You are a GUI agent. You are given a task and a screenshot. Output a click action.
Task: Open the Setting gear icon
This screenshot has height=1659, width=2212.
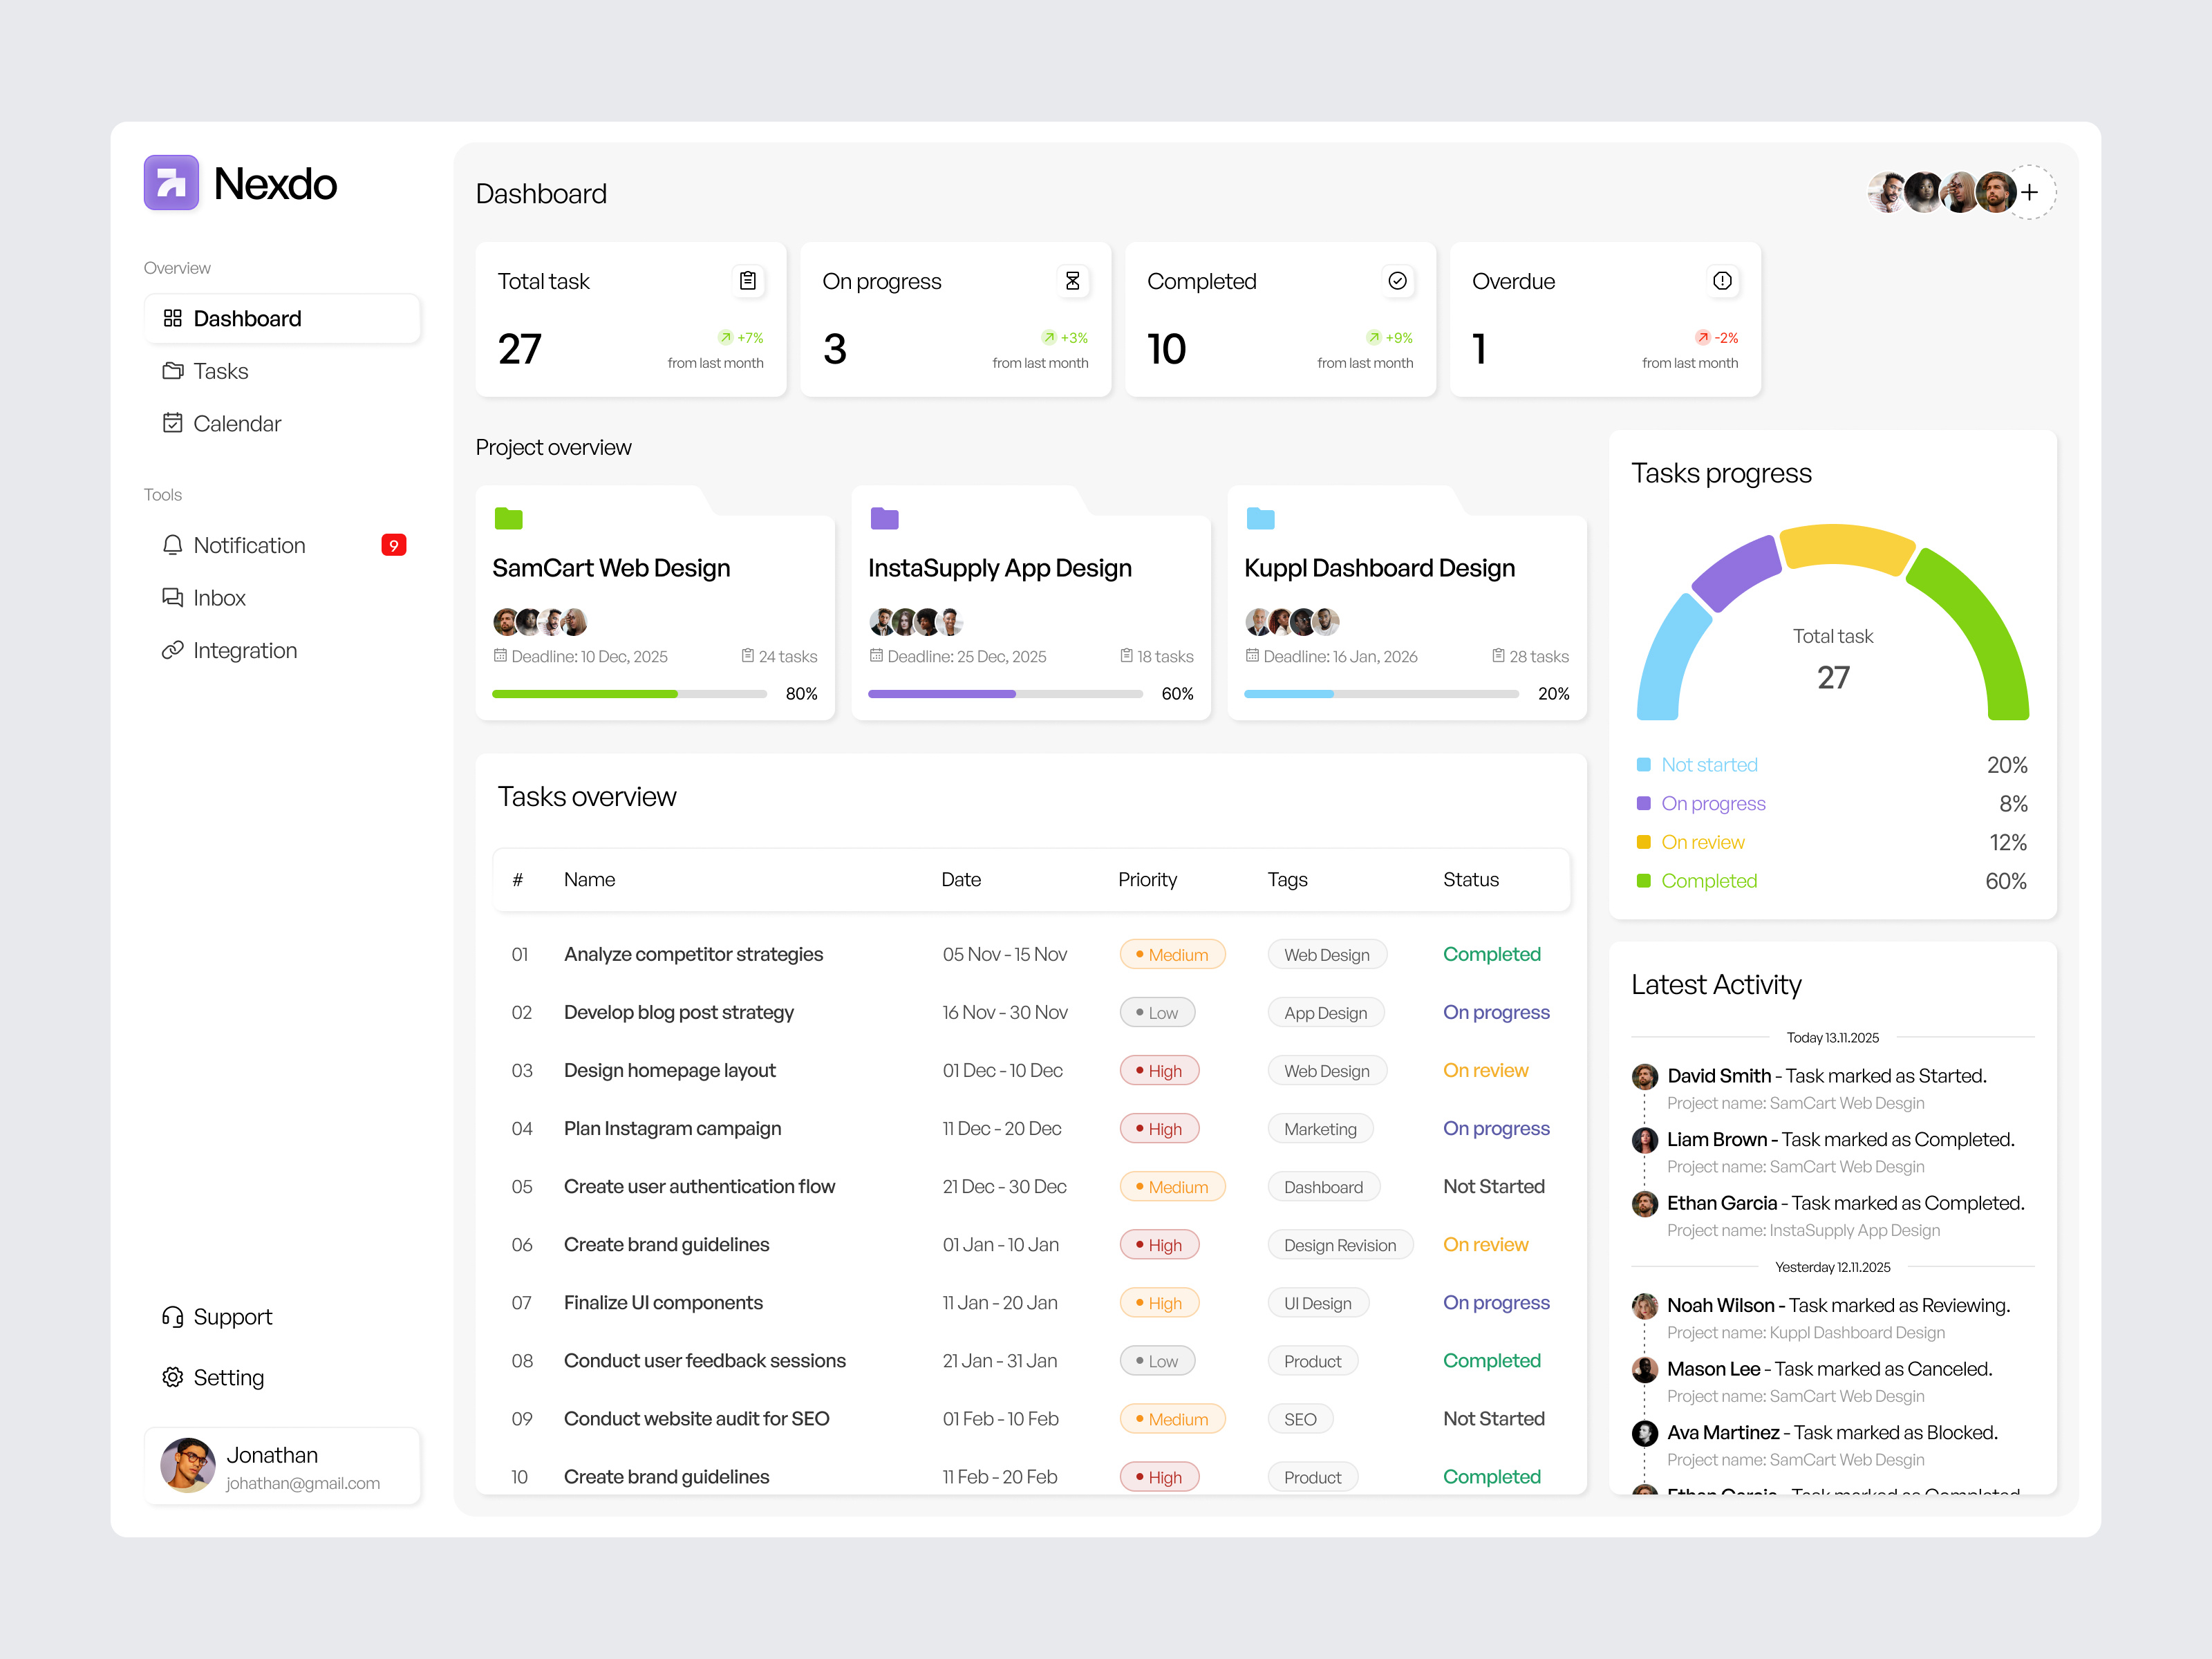pos(172,1377)
